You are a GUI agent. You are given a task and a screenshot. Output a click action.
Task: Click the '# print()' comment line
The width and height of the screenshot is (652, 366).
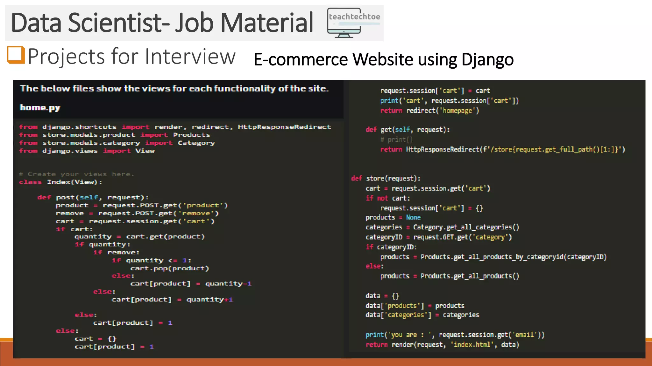(397, 139)
